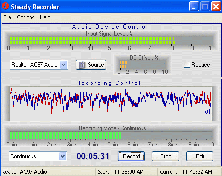Click the Start time in status bar
Image resolution: width=222 pixels, height=176 pixels.
click(x=121, y=172)
